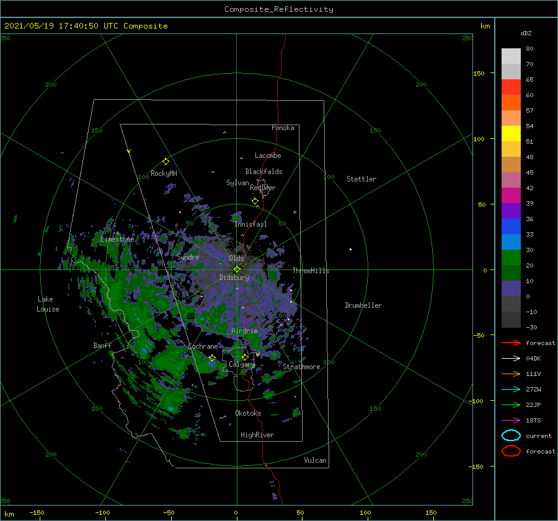
Task: Click the cyan current ellipse icon
Action: click(x=511, y=436)
